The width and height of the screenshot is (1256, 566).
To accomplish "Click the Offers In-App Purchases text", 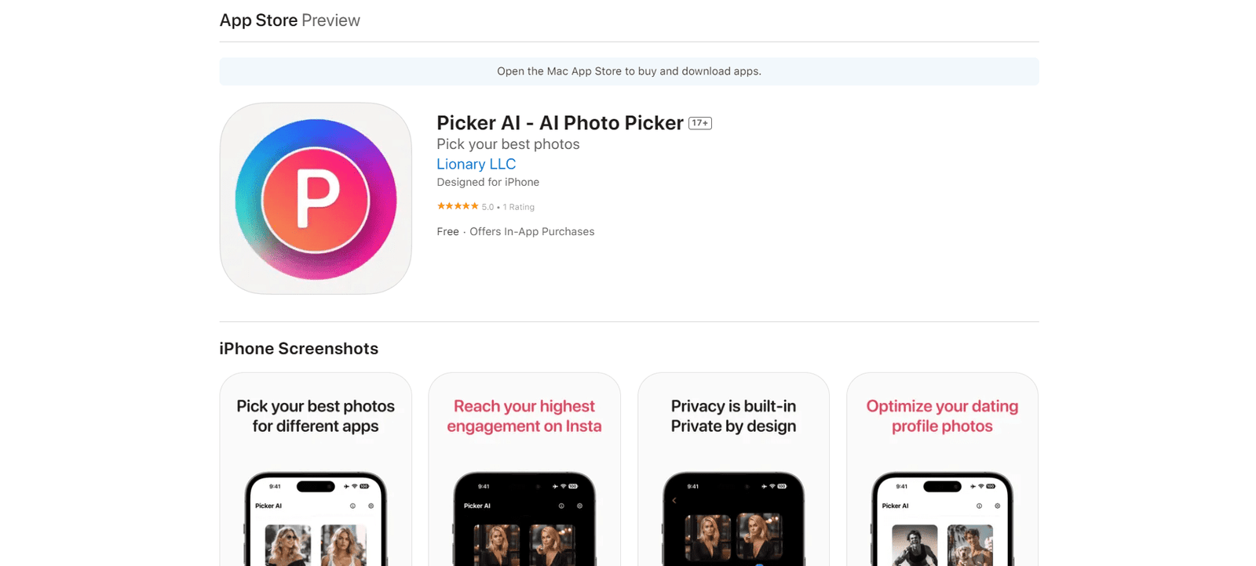I will pyautogui.click(x=531, y=231).
